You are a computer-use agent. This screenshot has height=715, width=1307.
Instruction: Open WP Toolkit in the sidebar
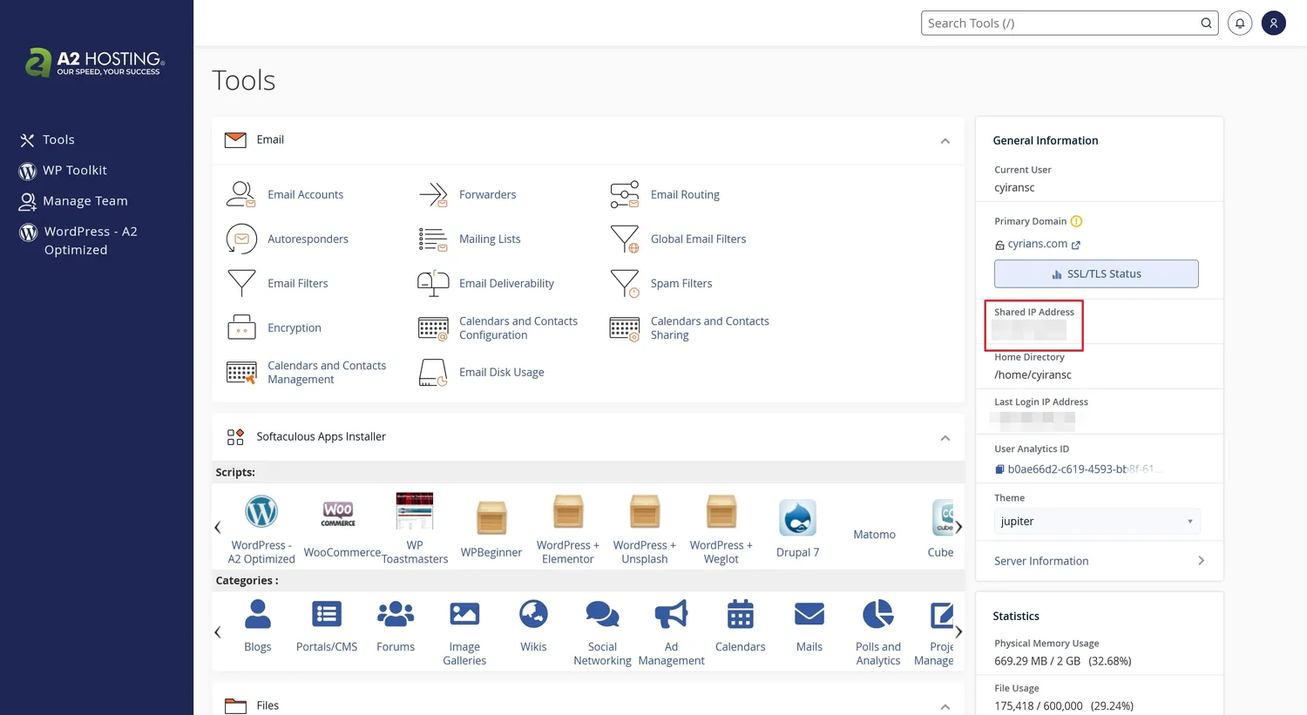[74, 171]
